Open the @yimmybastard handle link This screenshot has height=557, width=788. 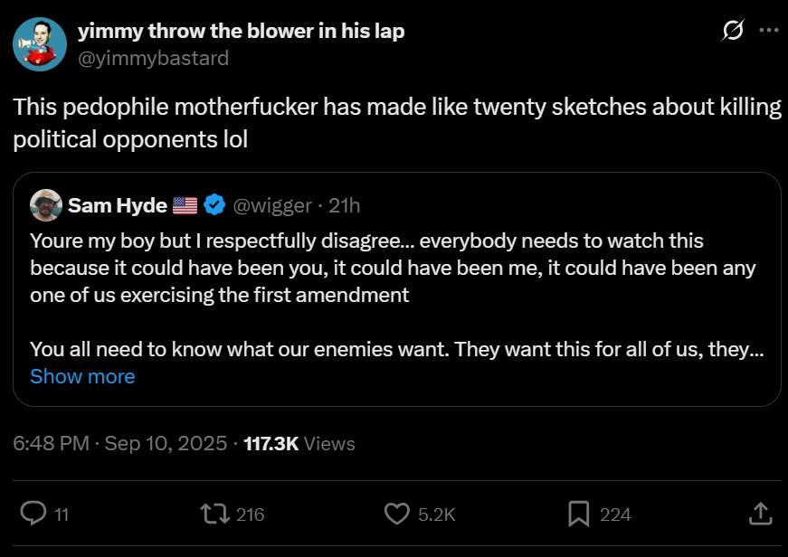pyautogui.click(x=153, y=58)
